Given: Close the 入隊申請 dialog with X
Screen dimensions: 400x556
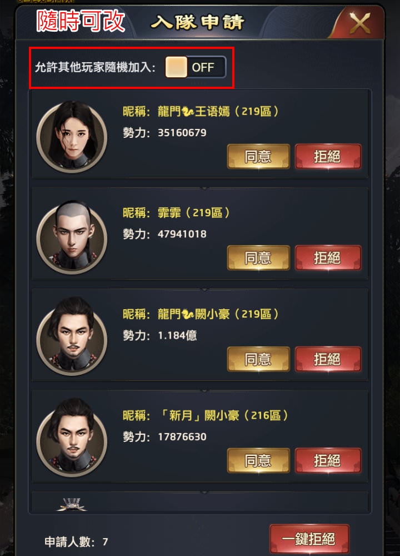Looking at the screenshot, I should click(x=359, y=23).
